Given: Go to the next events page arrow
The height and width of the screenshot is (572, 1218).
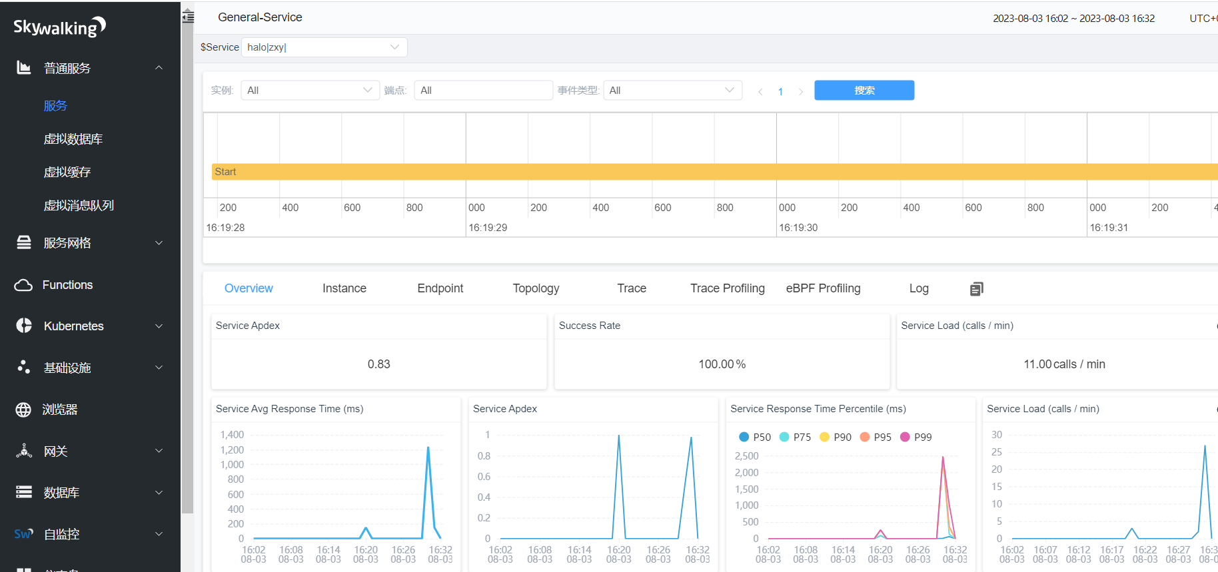Looking at the screenshot, I should click(801, 91).
